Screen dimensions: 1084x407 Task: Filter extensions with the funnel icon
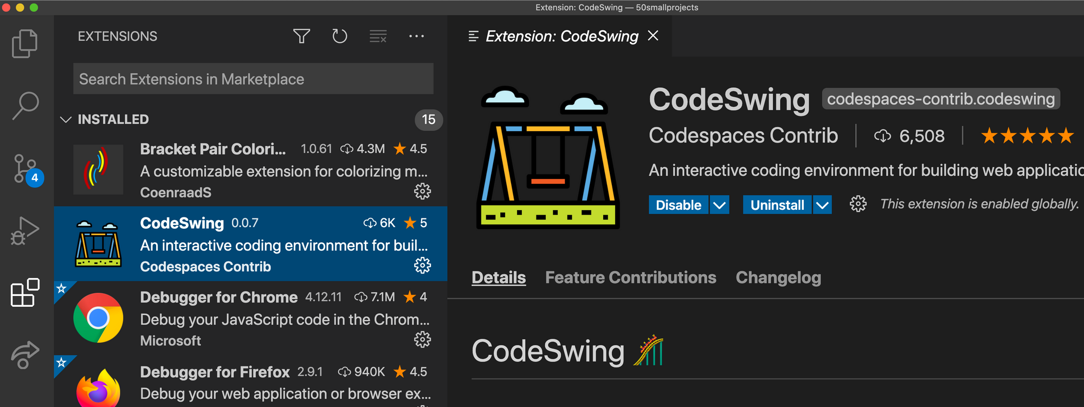pyautogui.click(x=302, y=36)
